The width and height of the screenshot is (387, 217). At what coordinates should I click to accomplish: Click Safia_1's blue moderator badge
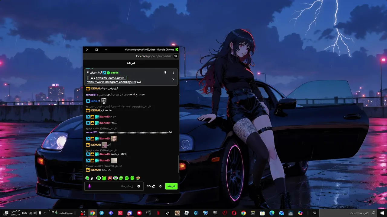pos(88,101)
